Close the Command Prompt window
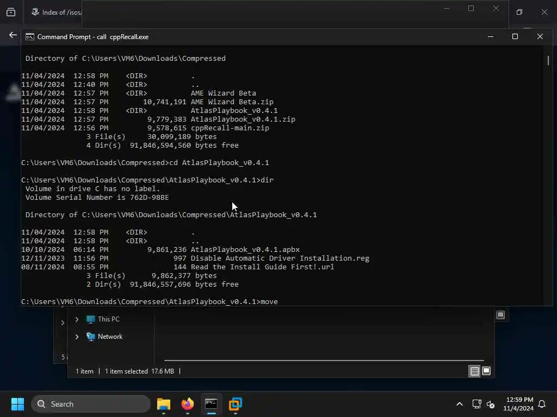The image size is (557, 417). (540, 36)
